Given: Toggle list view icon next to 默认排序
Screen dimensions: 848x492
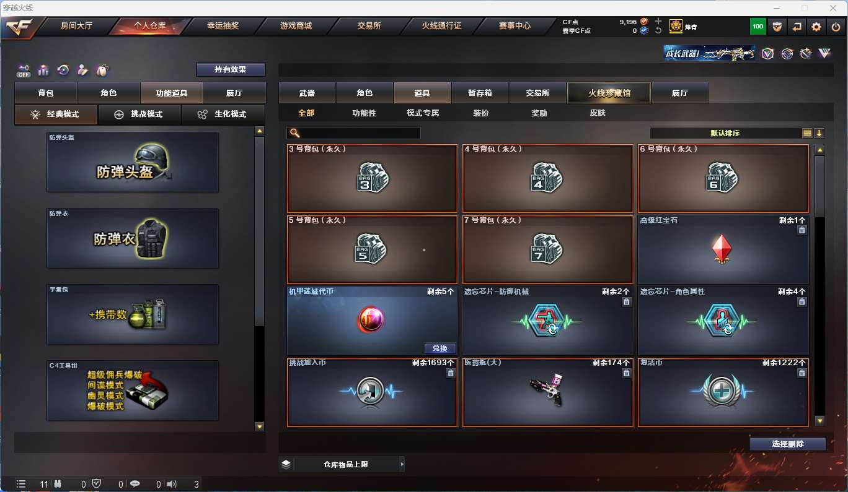Looking at the screenshot, I should point(807,133).
